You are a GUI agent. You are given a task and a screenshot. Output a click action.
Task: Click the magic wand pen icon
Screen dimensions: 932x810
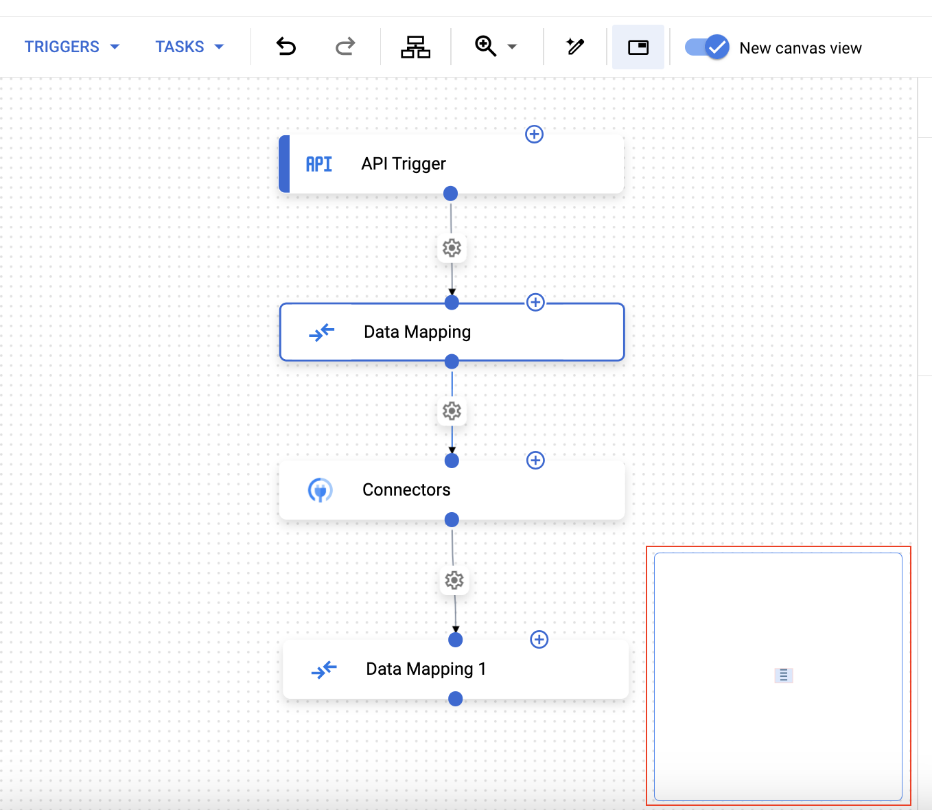click(575, 47)
